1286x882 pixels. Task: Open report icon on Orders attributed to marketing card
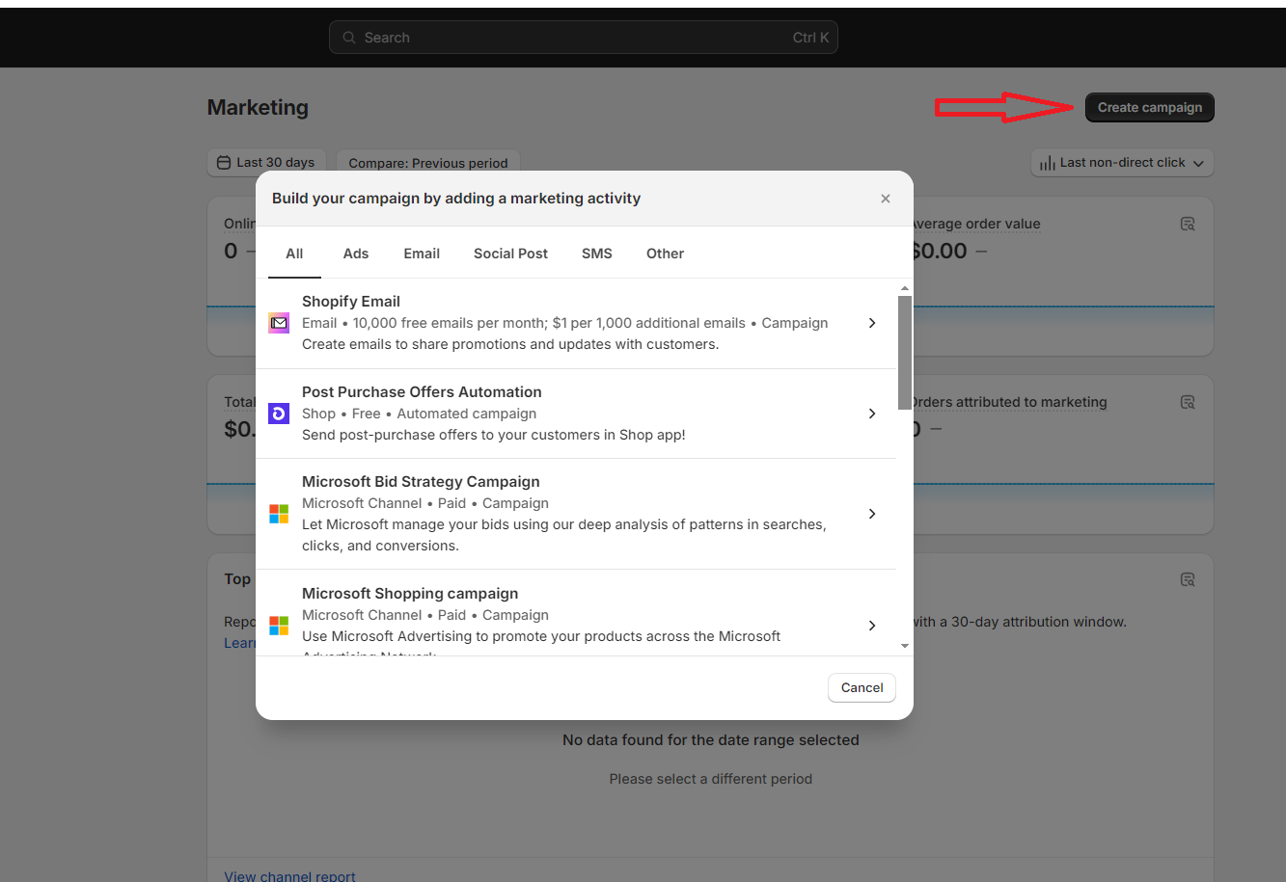[1188, 402]
